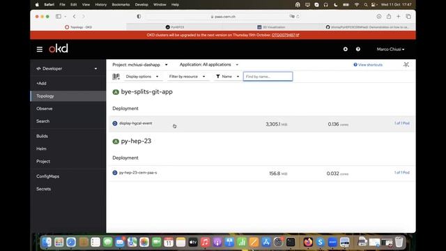
Task: Expand the Display options dropdown
Action: coord(142,77)
